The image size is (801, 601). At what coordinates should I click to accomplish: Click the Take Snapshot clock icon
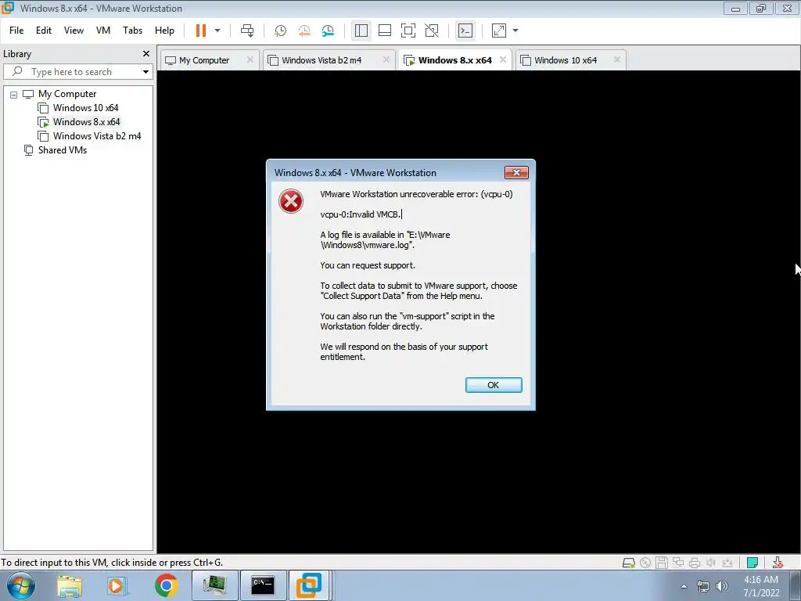click(280, 31)
